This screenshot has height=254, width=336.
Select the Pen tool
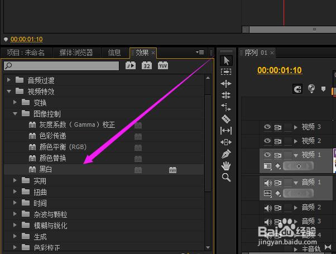pos(226,154)
